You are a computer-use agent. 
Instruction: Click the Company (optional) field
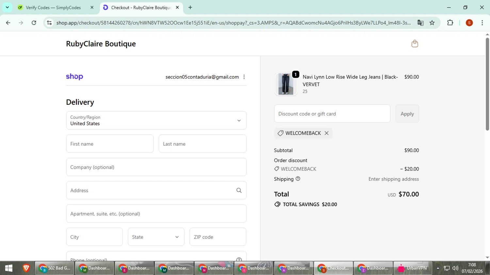[156, 167]
